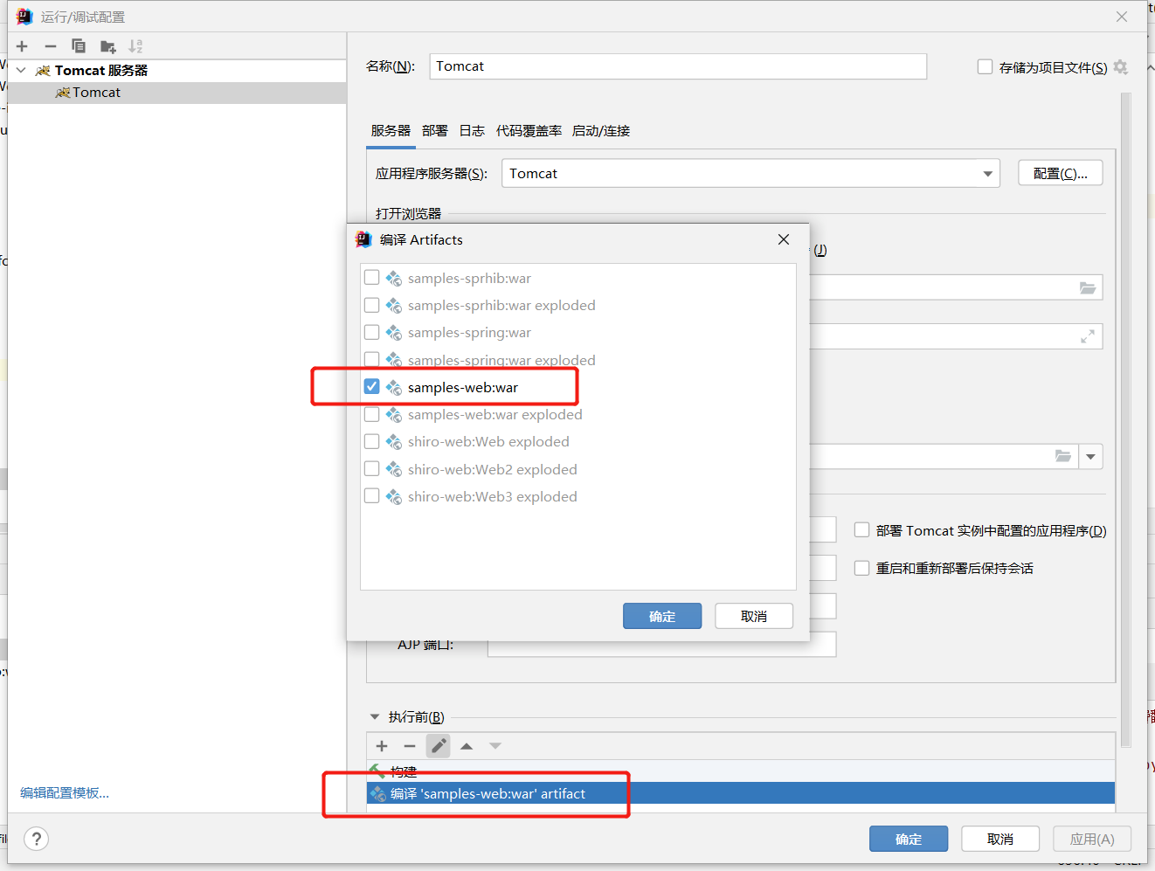Click 取消 in the run configuration window
The width and height of the screenshot is (1155, 871).
click(x=1000, y=839)
